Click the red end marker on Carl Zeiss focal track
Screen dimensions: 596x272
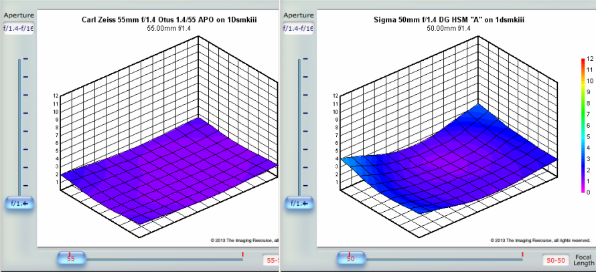point(242,254)
